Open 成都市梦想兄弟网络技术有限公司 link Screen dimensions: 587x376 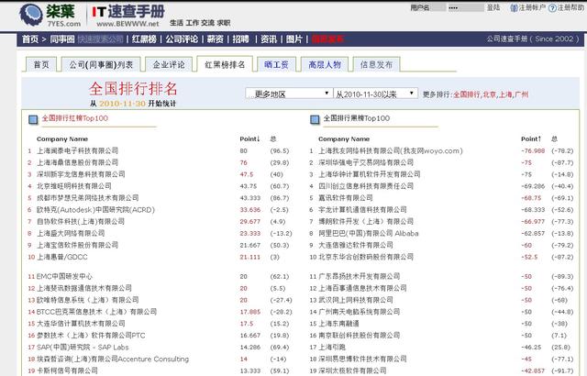88,198
